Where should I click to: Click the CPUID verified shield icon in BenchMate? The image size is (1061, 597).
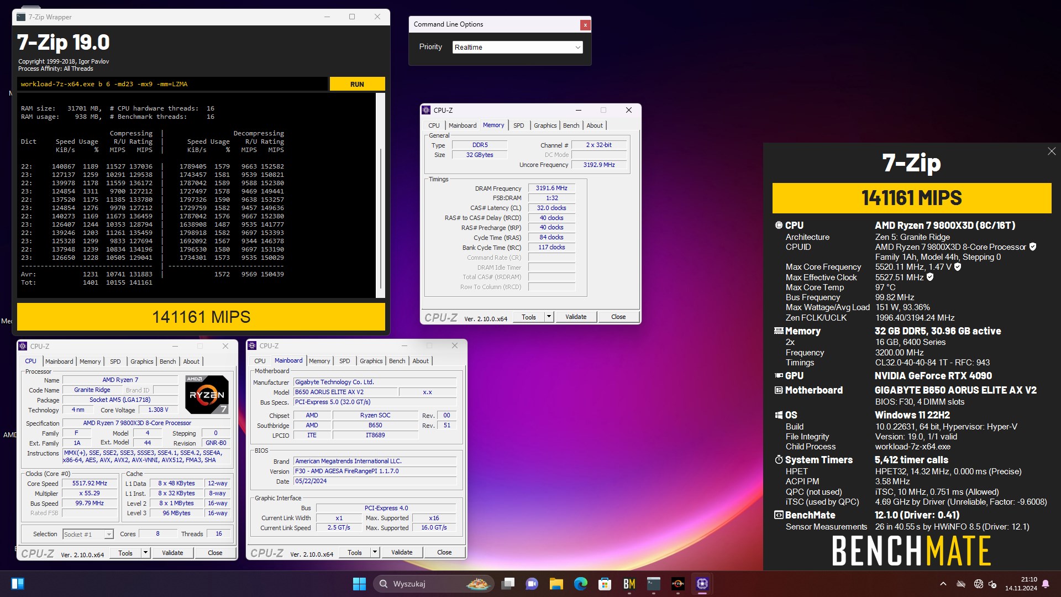coord(1033,247)
